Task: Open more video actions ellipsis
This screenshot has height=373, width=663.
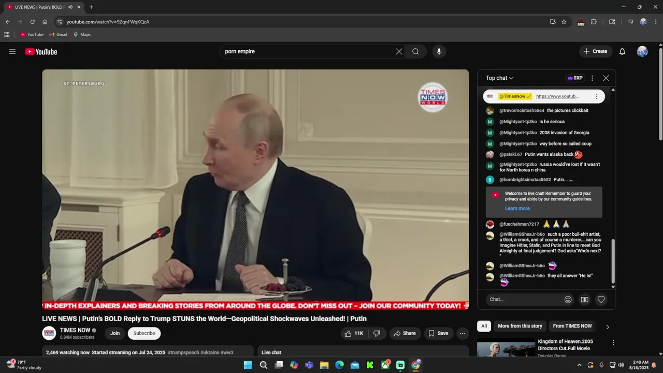Action: (x=463, y=334)
